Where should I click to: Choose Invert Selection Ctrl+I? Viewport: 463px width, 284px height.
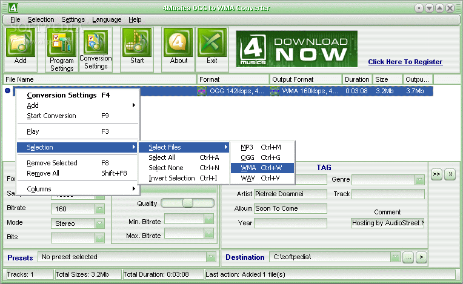(184, 178)
